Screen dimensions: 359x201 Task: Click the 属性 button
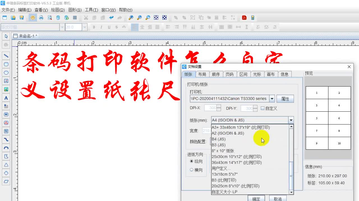(285, 99)
